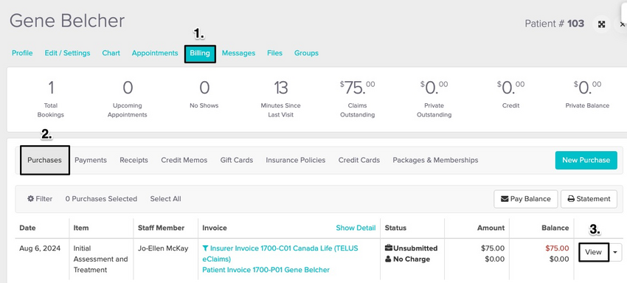
Task: Click the Jo-Ellen McKay staff cell
Action: [x=163, y=248]
